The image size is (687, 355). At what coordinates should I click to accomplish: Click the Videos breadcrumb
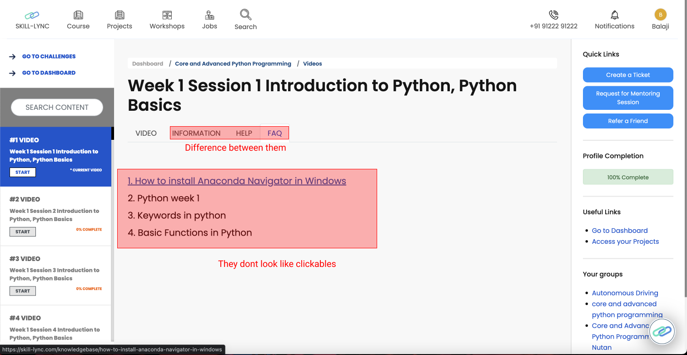[313, 64]
